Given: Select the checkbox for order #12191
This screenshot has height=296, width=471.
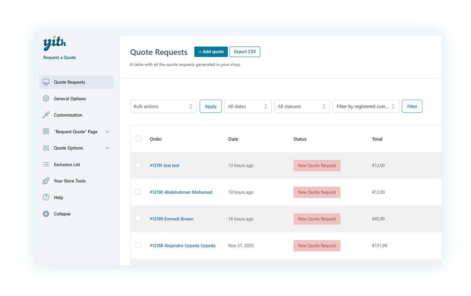Looking at the screenshot, I should [x=138, y=165].
